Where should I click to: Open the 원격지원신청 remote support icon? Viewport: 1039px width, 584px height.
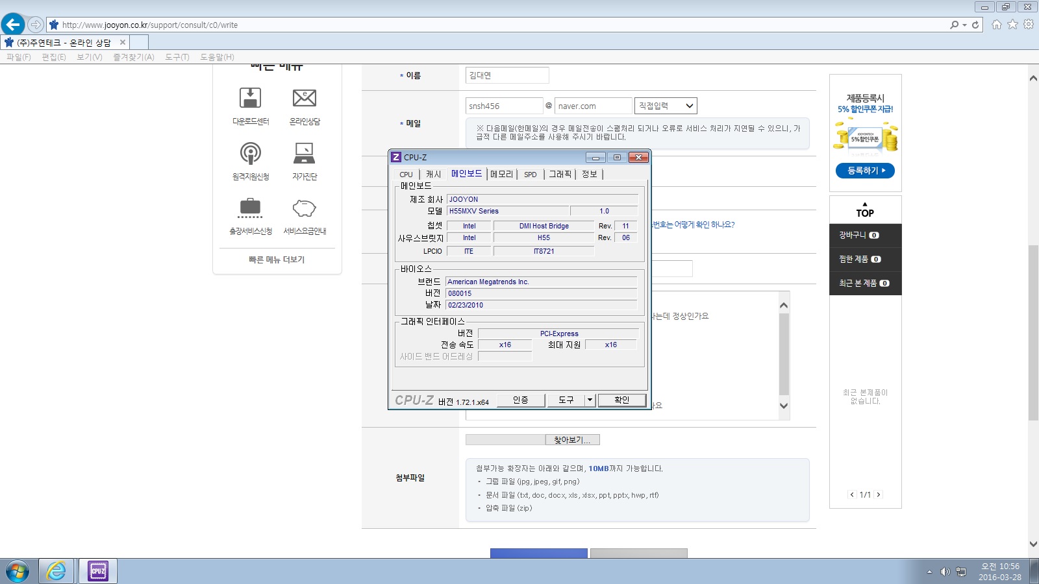point(251,153)
